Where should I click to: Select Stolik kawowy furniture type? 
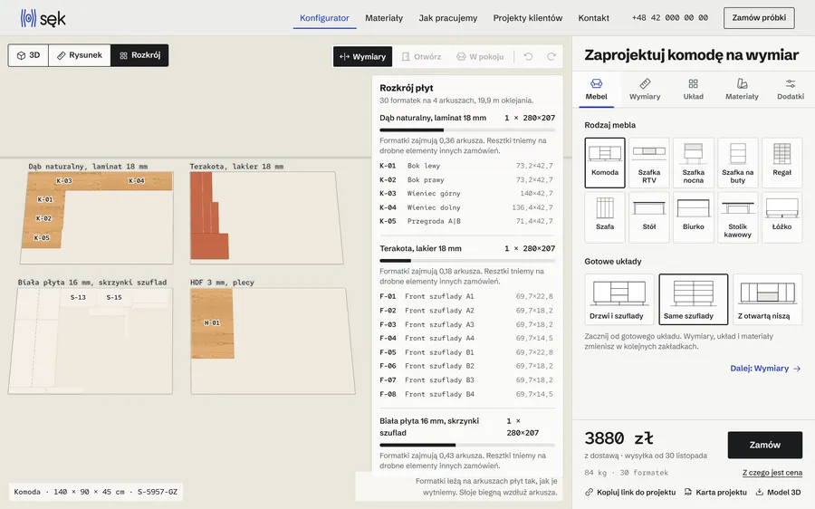737,217
